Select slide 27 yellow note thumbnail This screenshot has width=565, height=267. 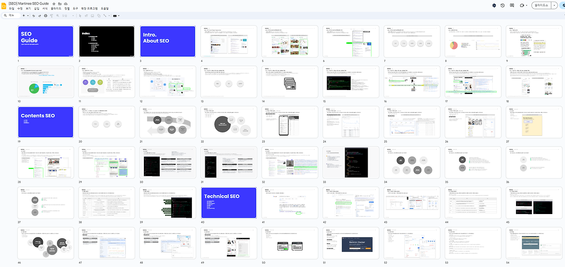coord(533,122)
